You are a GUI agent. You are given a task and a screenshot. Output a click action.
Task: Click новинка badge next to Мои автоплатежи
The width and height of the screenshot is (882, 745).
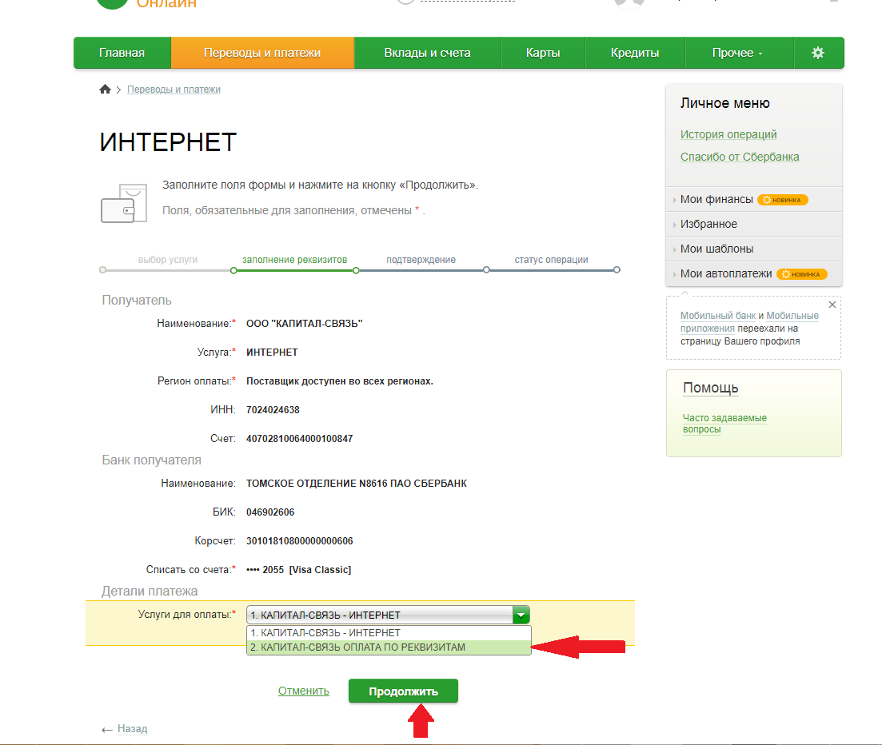click(802, 274)
